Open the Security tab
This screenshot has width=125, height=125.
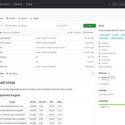[x=23, y=18]
